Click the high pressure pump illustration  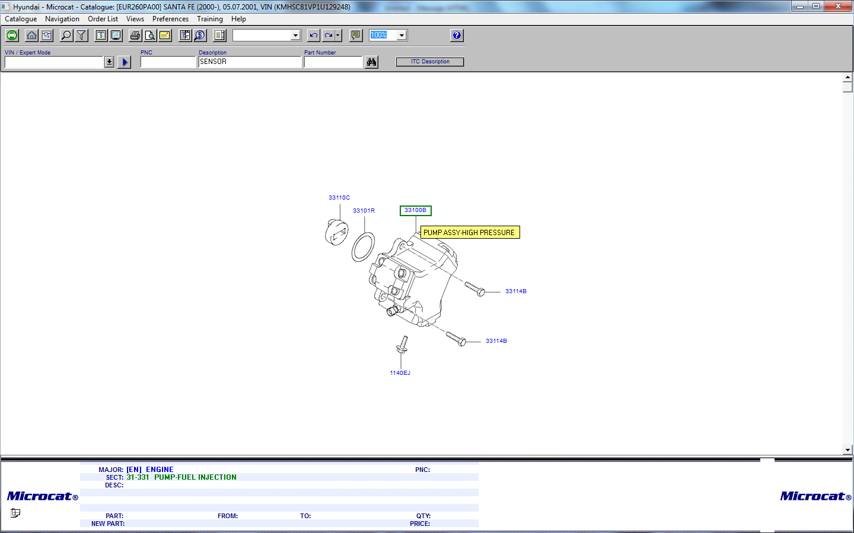coord(414,280)
